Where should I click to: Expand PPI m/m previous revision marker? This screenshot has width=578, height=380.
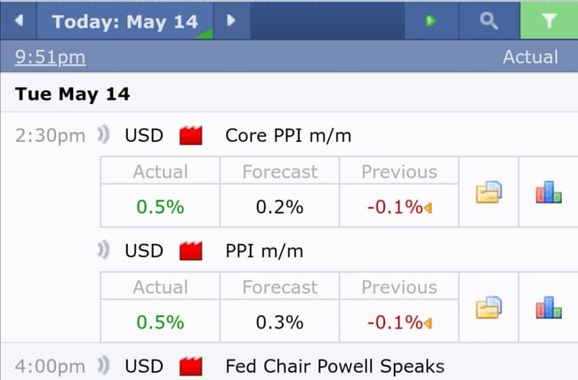pyautogui.click(x=428, y=323)
